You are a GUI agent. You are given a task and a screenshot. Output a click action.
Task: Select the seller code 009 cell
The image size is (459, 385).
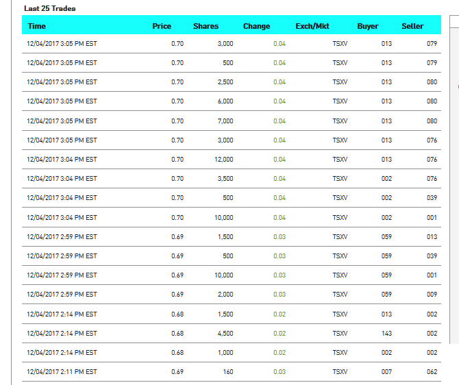[x=431, y=295]
